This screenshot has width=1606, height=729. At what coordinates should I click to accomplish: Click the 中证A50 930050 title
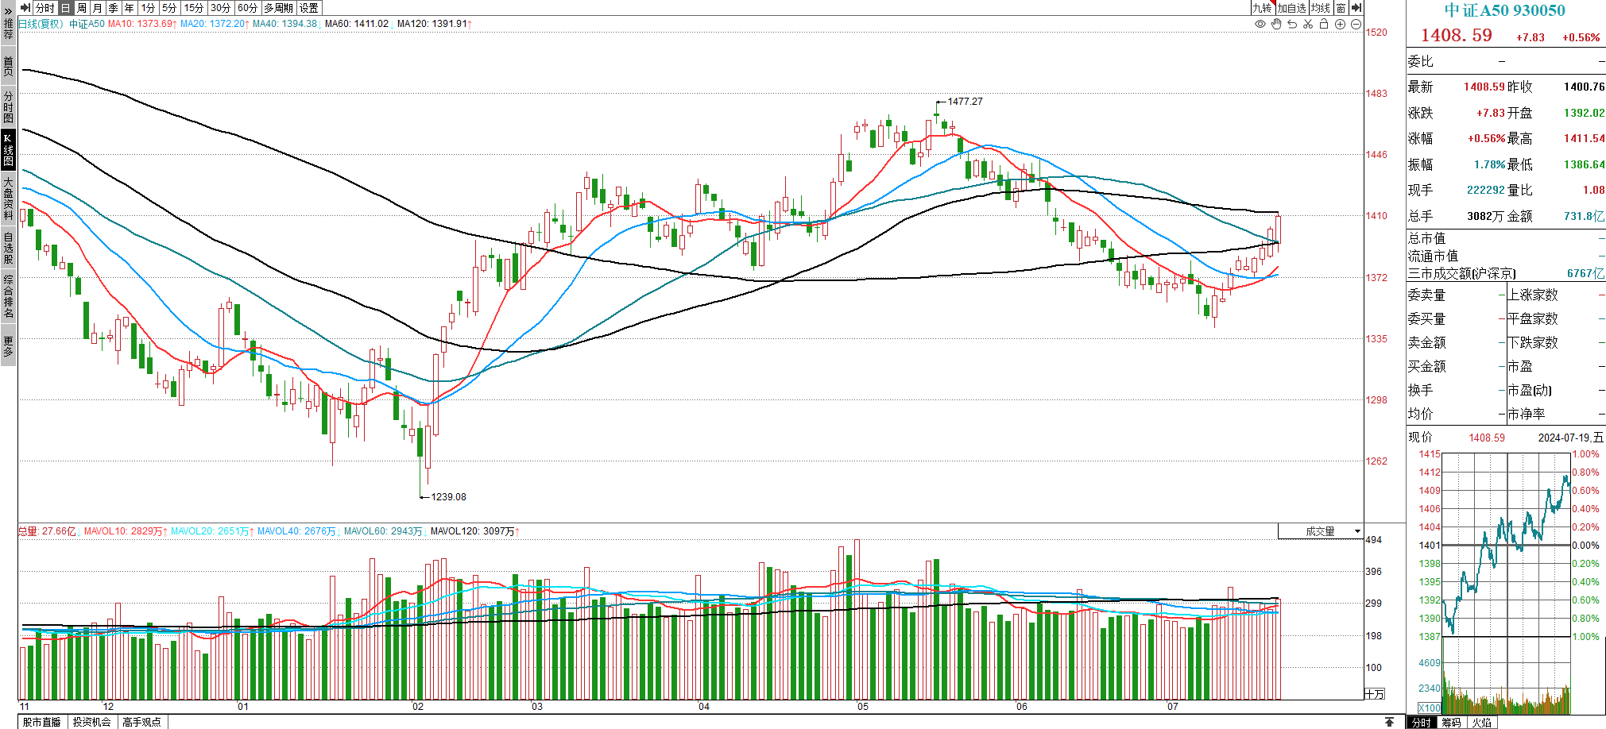(1505, 10)
